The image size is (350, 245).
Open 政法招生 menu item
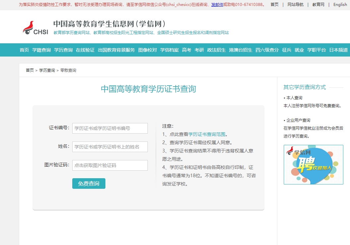tap(216, 50)
